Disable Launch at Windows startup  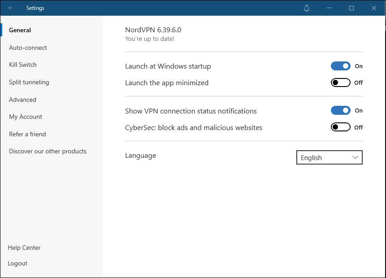pos(340,66)
